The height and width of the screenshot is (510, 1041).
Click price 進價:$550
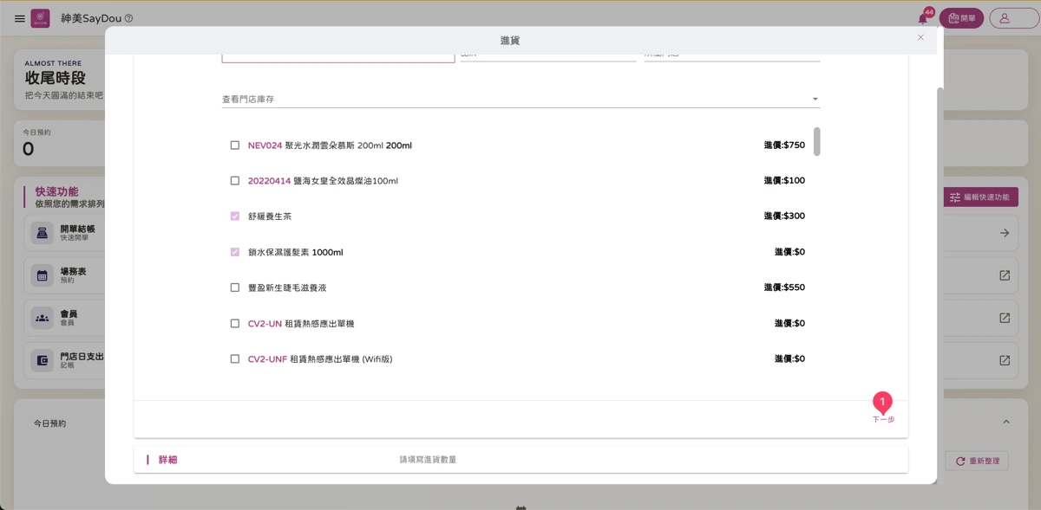pos(784,287)
